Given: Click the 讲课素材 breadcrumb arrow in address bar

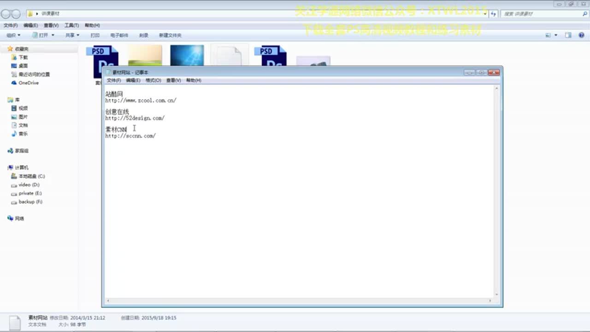Looking at the screenshot, I should (x=37, y=14).
